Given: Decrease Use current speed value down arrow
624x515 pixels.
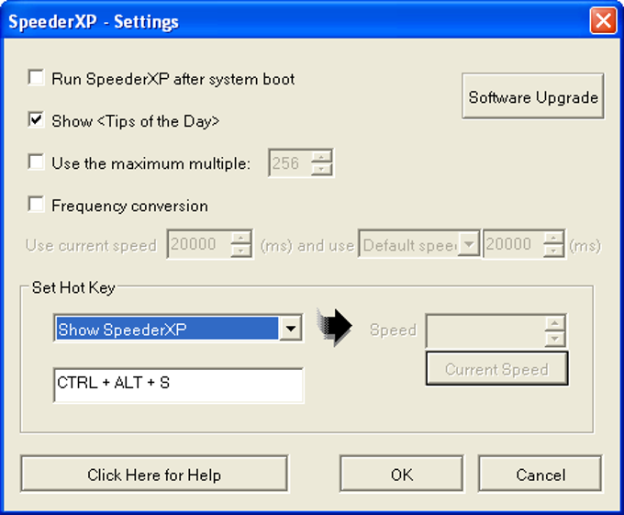Looking at the screenshot, I should point(240,251).
